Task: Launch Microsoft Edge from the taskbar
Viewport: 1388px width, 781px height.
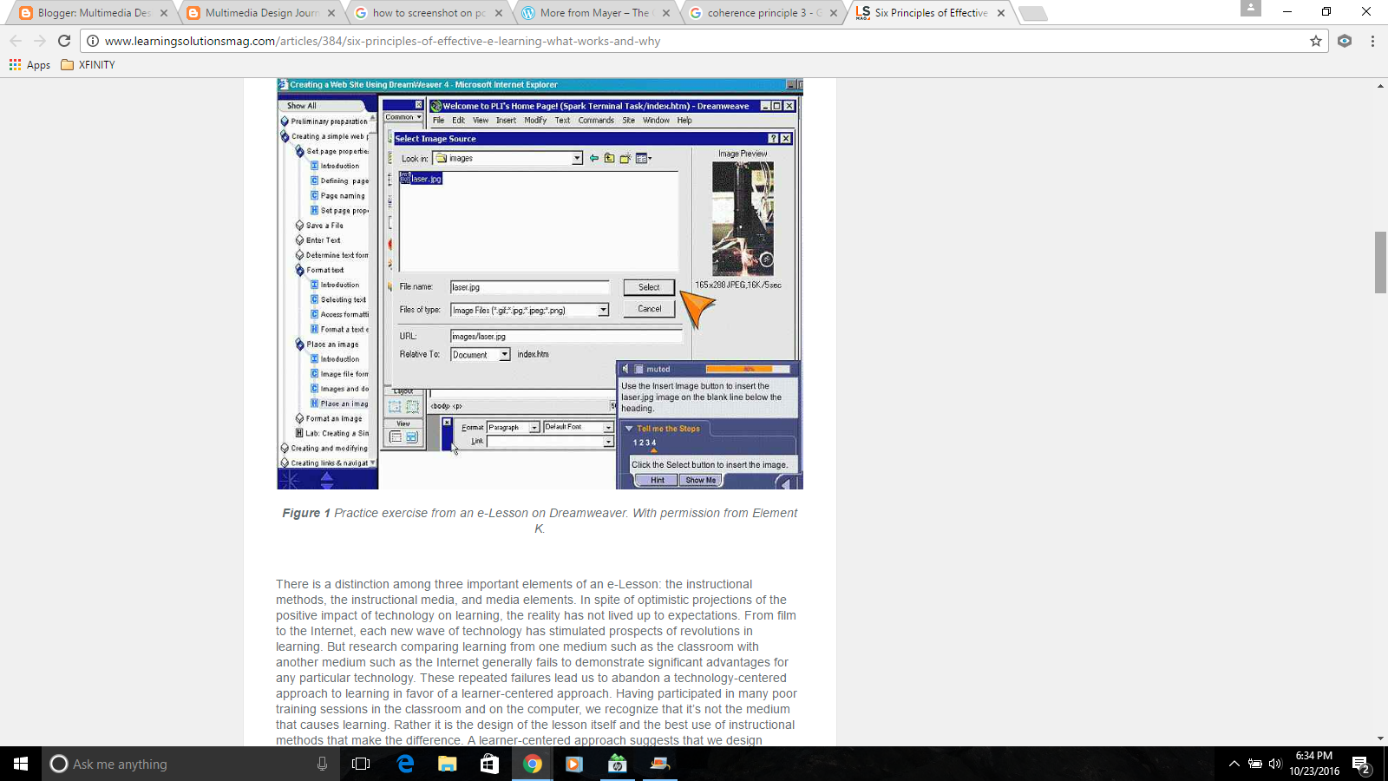Action: [405, 764]
